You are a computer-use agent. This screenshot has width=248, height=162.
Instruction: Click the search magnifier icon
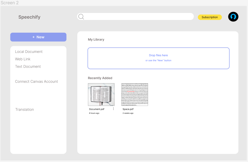coord(81,17)
